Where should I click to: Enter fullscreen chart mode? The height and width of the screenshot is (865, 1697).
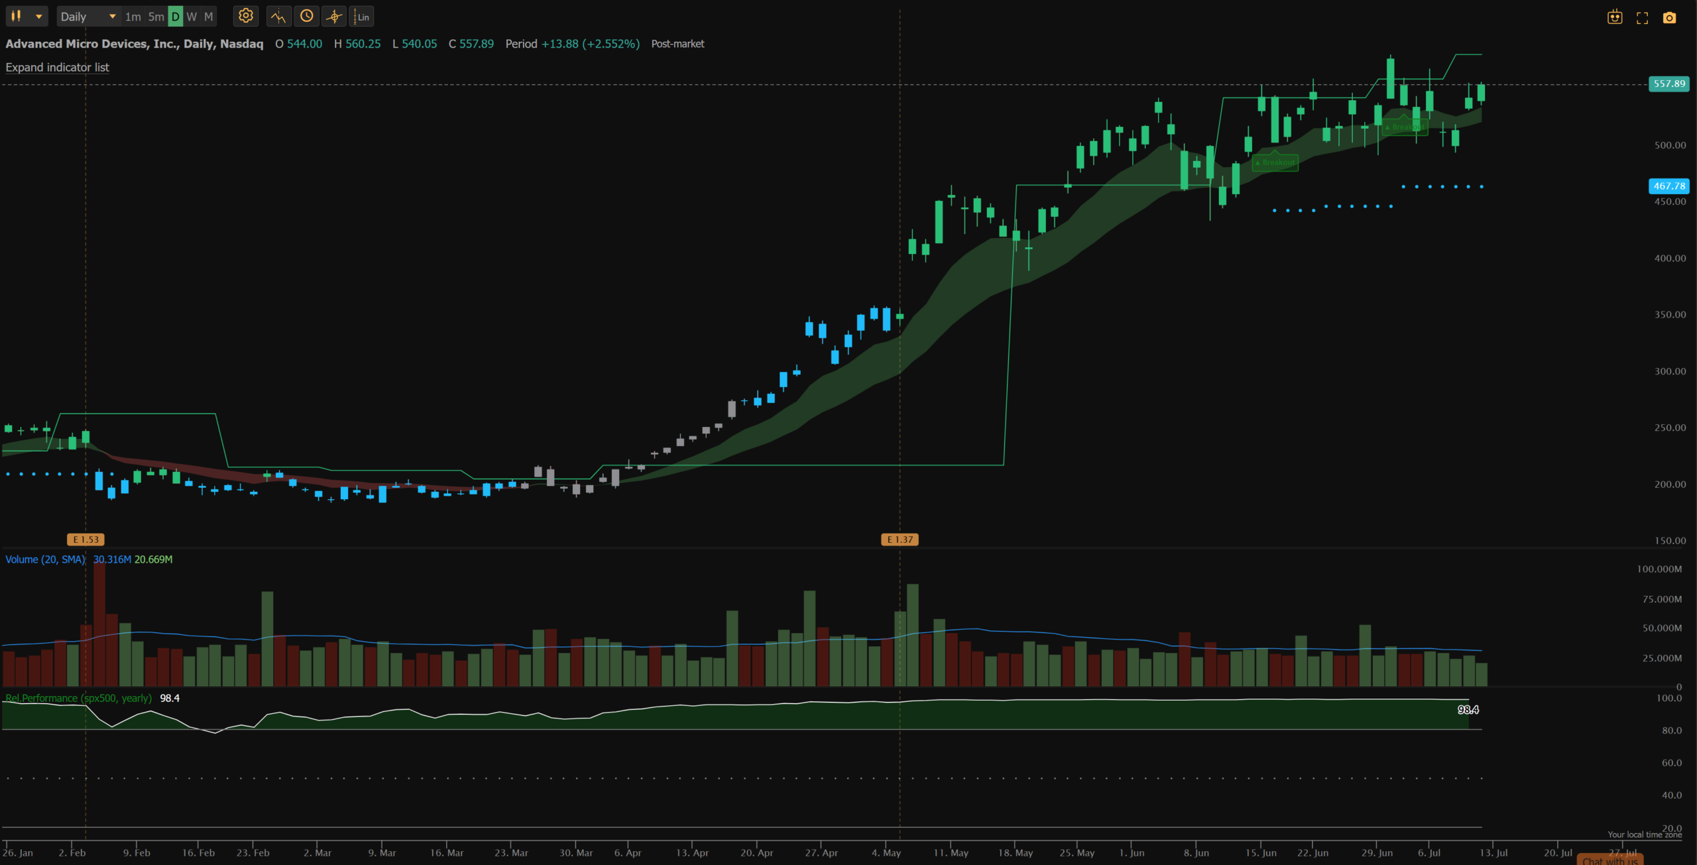[1642, 18]
